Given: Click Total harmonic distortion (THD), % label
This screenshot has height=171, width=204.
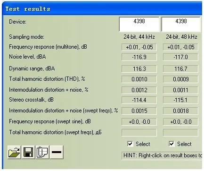Looking at the screenshot, I should [47, 79].
